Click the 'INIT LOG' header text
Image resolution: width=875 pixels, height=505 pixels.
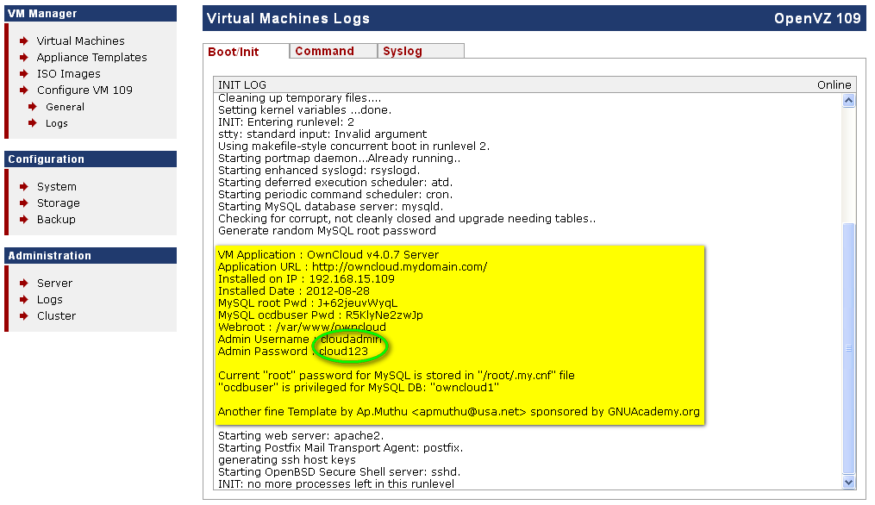click(242, 84)
